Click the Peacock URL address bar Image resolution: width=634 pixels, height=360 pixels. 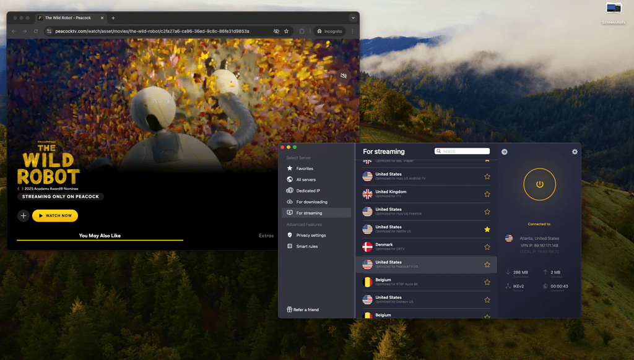click(152, 31)
